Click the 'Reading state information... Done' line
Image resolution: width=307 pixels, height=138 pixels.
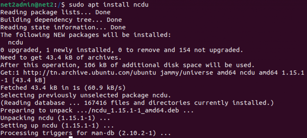[63, 27]
